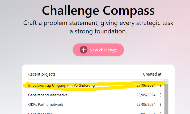Click the date beside OKRs Partnernetwork
This screenshot has width=190, height=114.
point(146,104)
